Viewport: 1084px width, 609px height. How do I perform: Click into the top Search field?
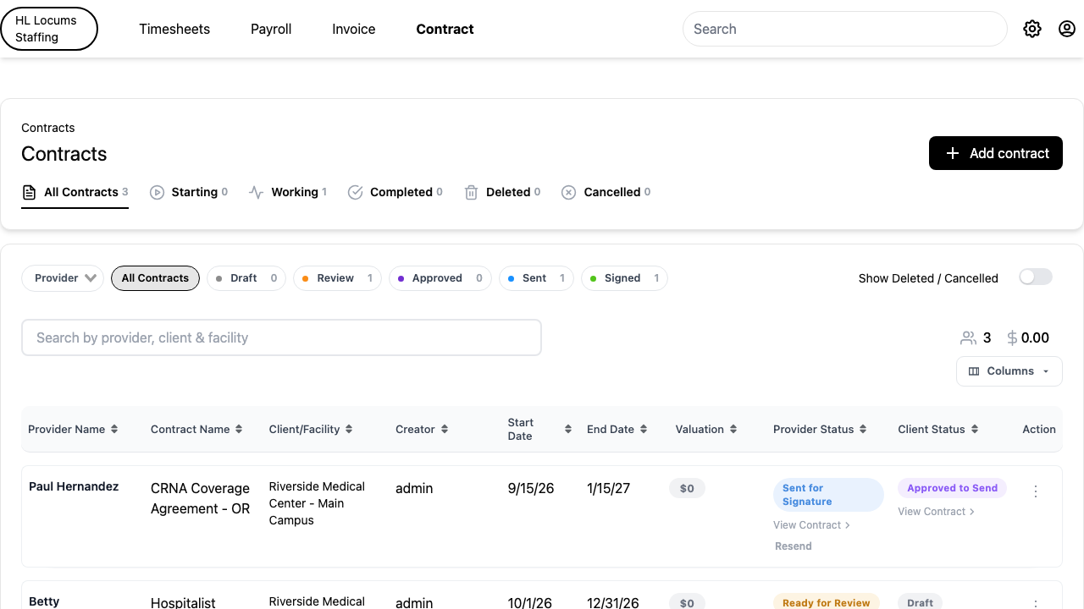(844, 29)
